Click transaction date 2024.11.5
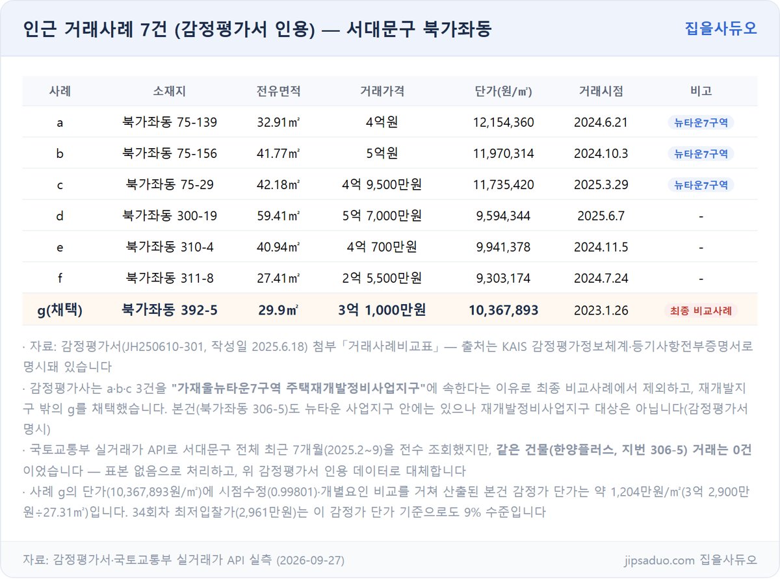The height and width of the screenshot is (579, 780). click(601, 247)
